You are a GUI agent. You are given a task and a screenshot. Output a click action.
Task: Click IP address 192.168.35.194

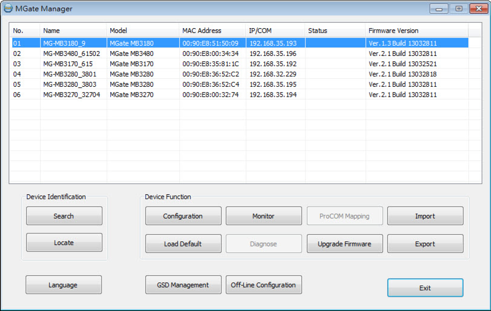point(273,95)
